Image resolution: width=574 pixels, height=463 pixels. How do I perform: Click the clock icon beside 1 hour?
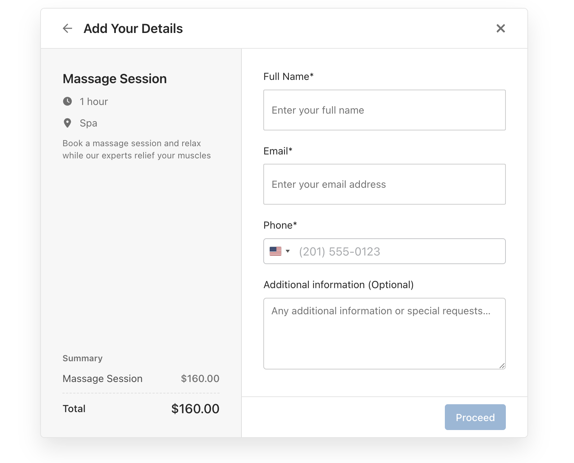tap(67, 101)
